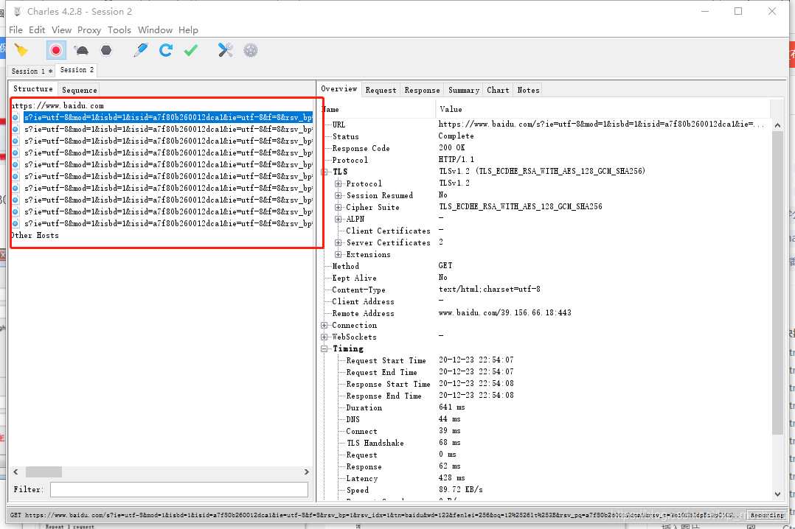Viewport: 795px width, 529px height.
Task: Click the Recording status bar button
Action: 767,515
